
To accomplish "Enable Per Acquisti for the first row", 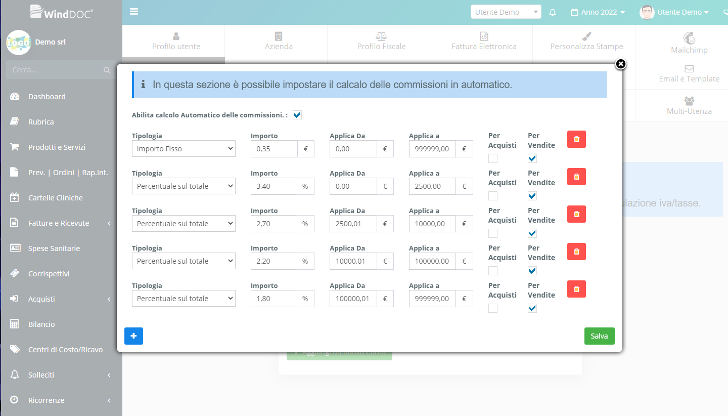I will (493, 158).
